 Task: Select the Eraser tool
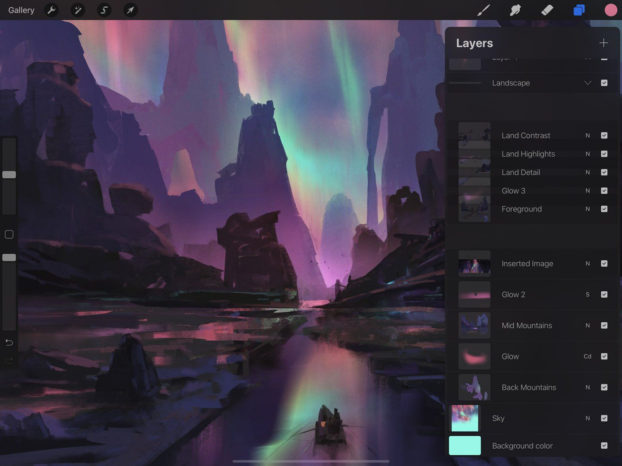[x=547, y=10]
